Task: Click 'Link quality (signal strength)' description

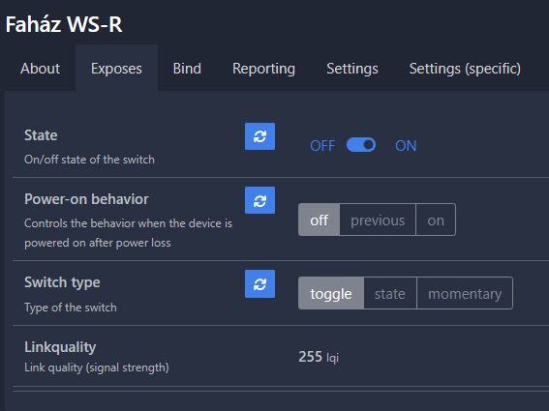Action: pyautogui.click(x=97, y=367)
